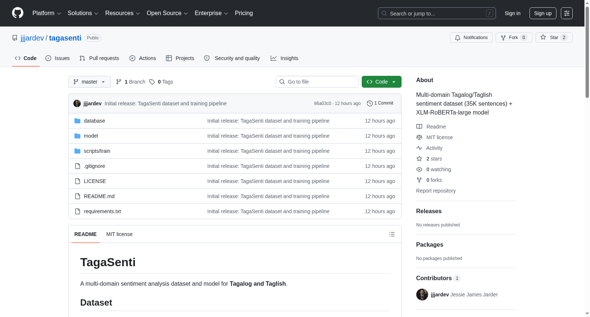Expand the Open Source menu

[x=167, y=13]
